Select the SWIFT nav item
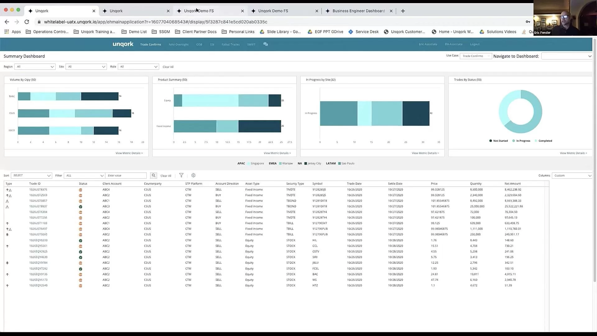 [x=251, y=44]
